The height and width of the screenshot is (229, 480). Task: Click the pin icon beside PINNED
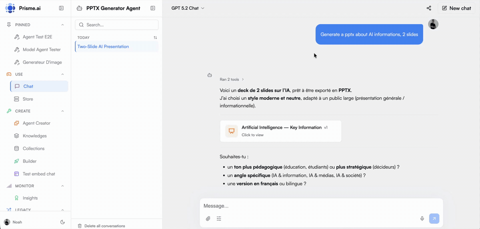click(x=9, y=25)
